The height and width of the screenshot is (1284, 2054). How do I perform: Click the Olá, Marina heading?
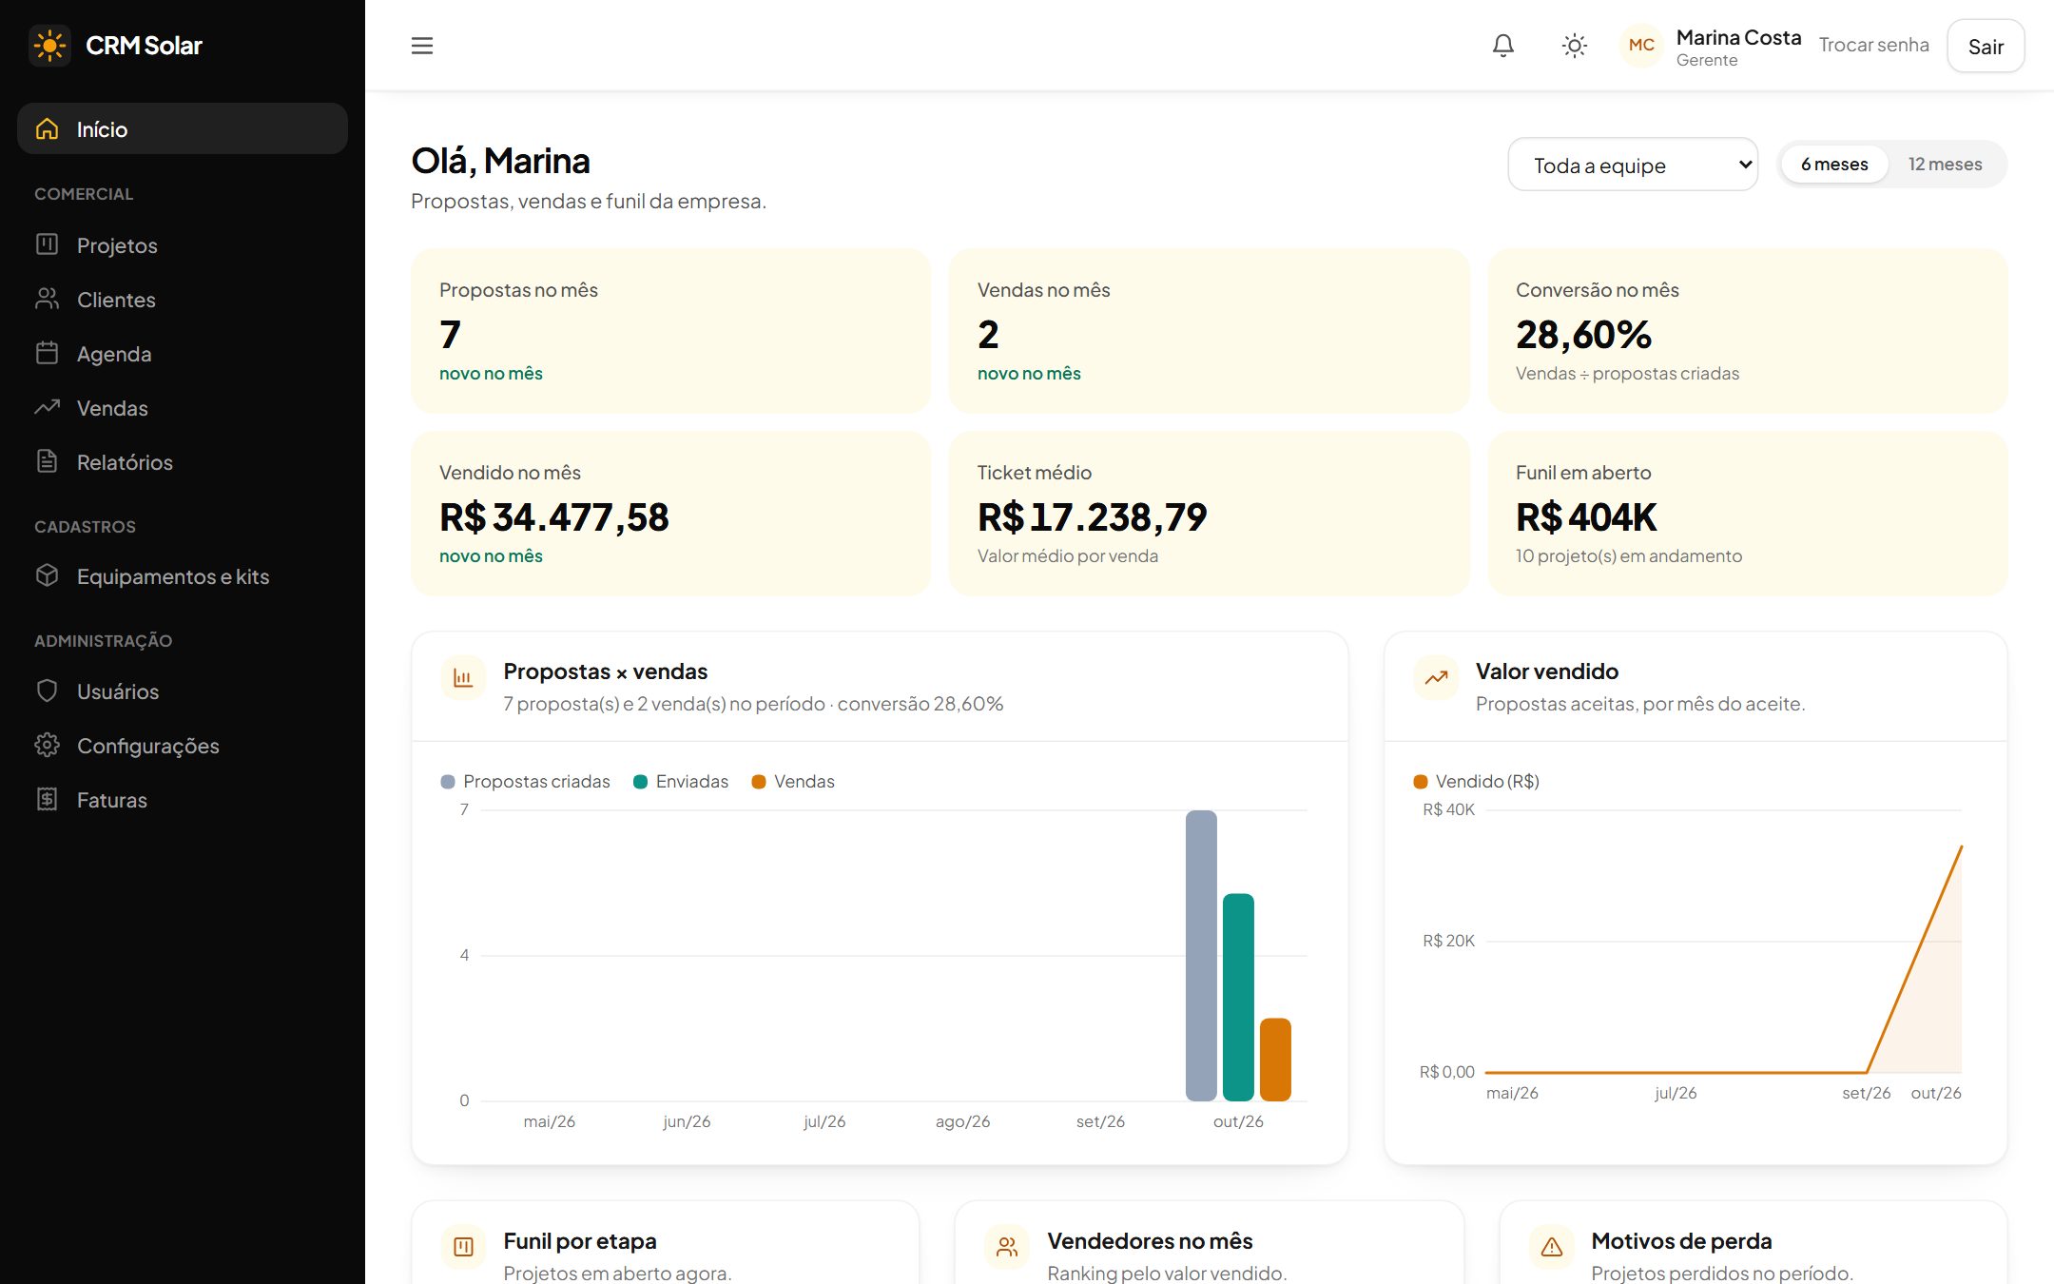[x=500, y=161]
